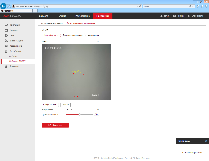Select Событие SMART in sidebar
209x161 pixels.
(x=17, y=61)
